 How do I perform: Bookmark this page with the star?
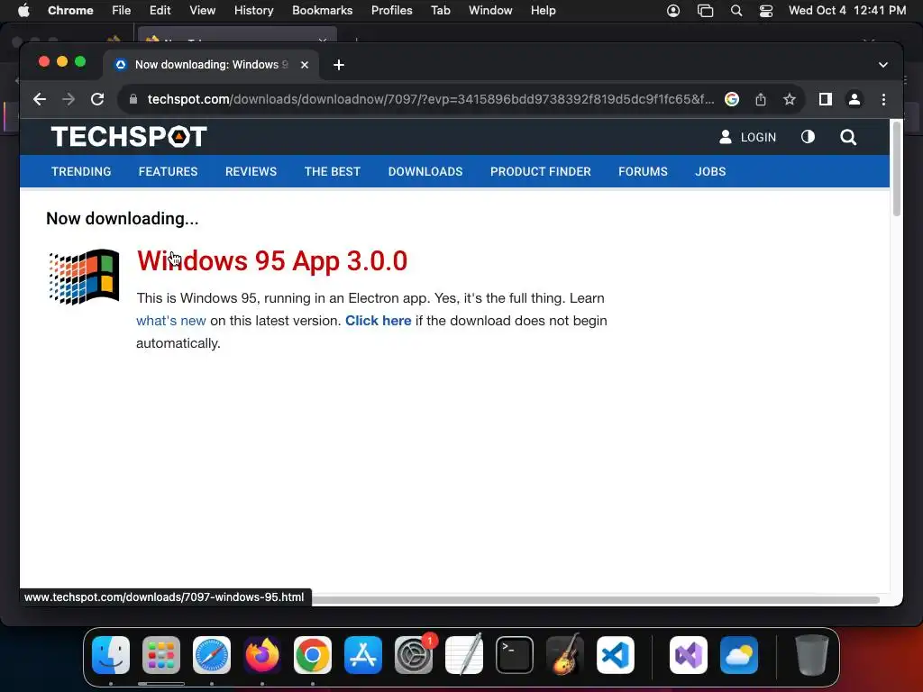(790, 99)
